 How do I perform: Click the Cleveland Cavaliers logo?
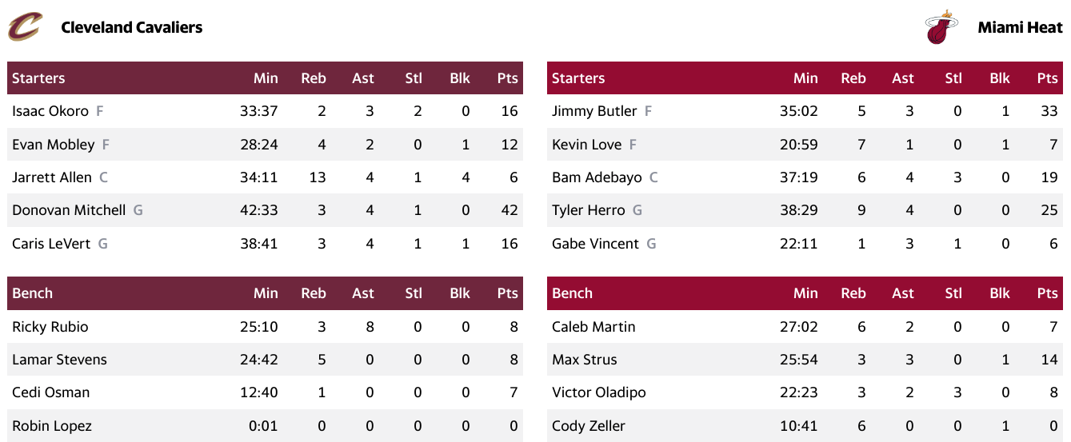tap(24, 27)
